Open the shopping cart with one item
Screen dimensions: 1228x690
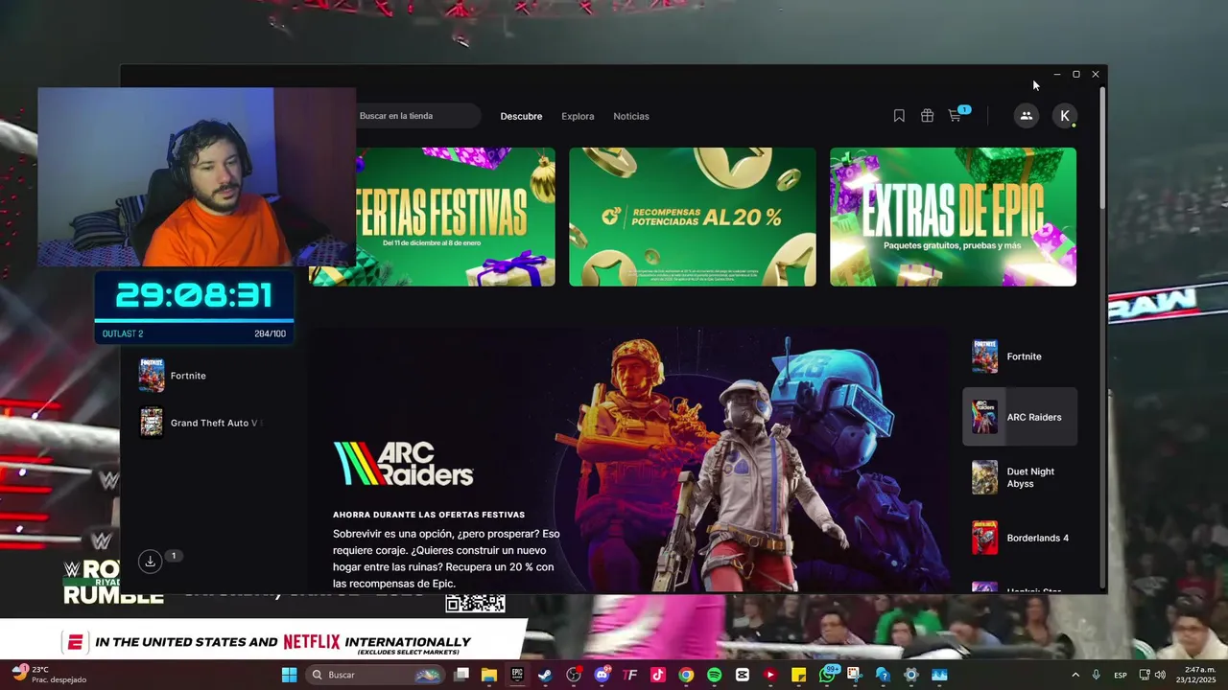click(957, 115)
